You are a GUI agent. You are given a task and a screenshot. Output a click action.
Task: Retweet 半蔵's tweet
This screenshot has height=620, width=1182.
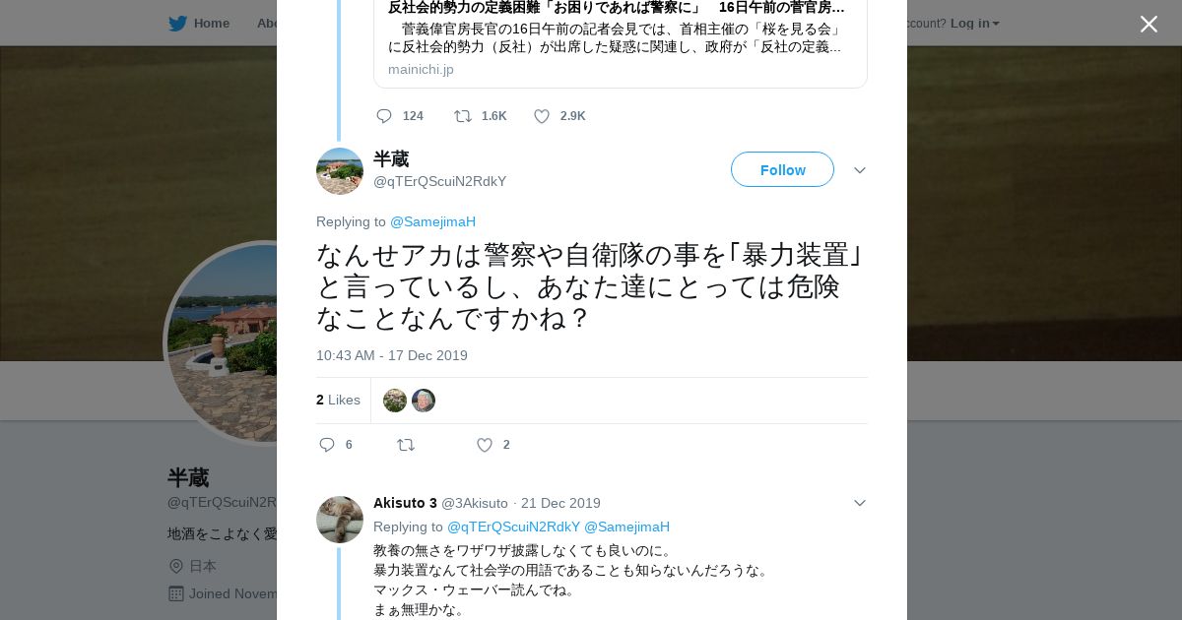click(x=406, y=445)
